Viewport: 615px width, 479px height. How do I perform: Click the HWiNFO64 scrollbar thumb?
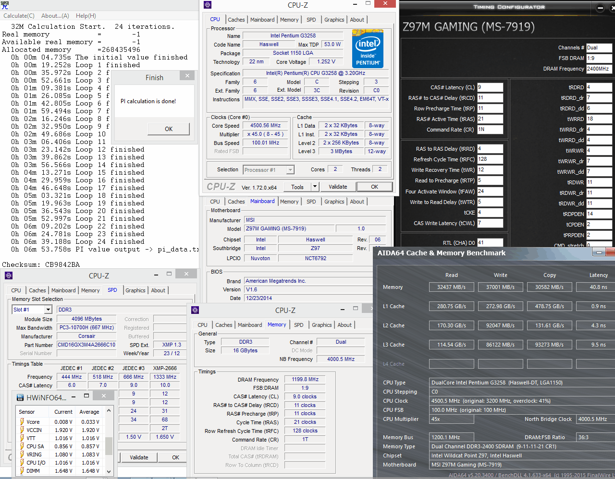(x=109, y=445)
